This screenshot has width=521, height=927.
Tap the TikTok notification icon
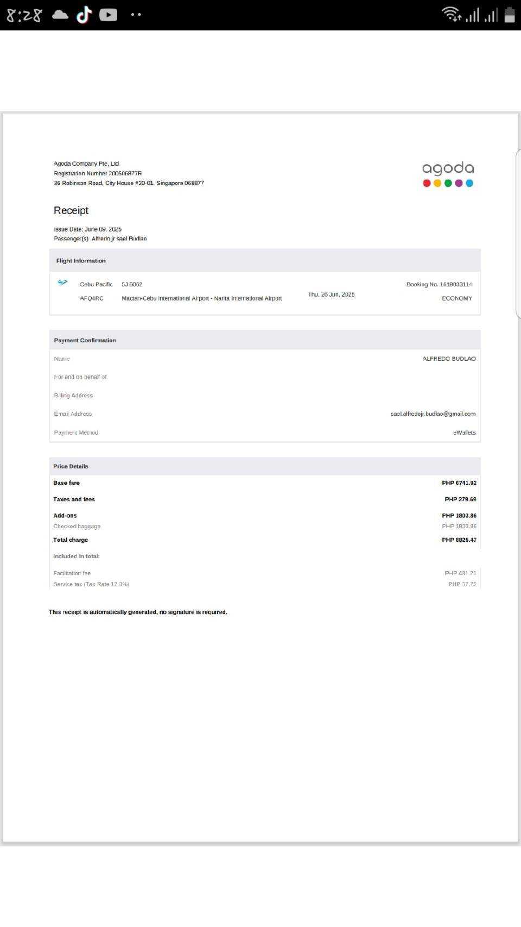tap(84, 15)
